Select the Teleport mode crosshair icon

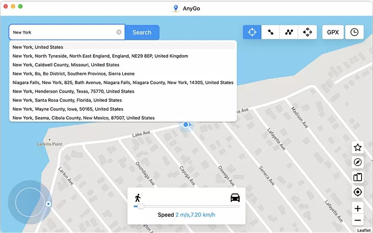tap(252, 32)
